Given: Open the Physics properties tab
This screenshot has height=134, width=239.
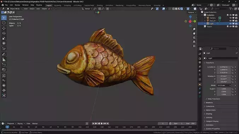Looking at the screenshot, I should pyautogui.click(x=200, y=89).
